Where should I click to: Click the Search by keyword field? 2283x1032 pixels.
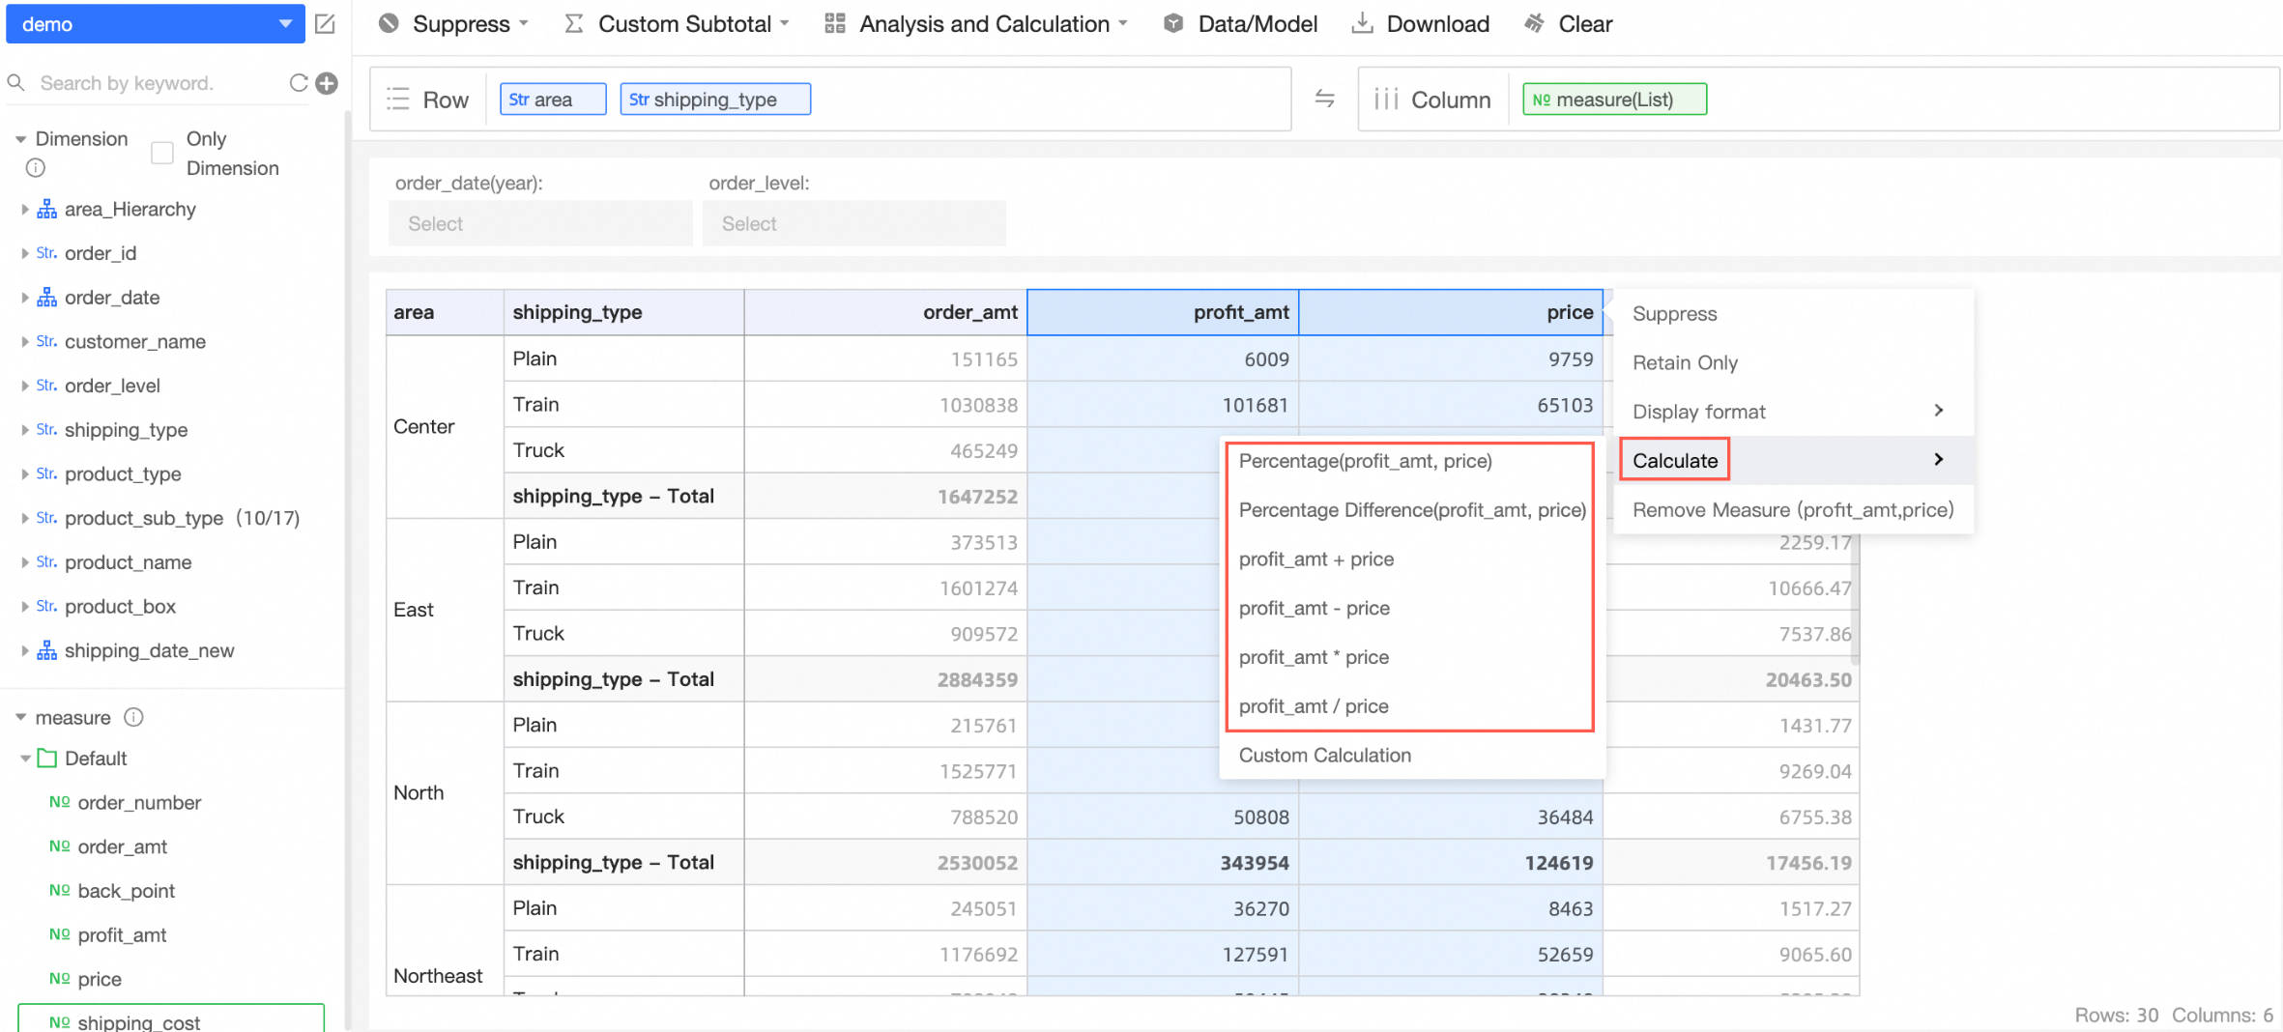click(x=155, y=83)
